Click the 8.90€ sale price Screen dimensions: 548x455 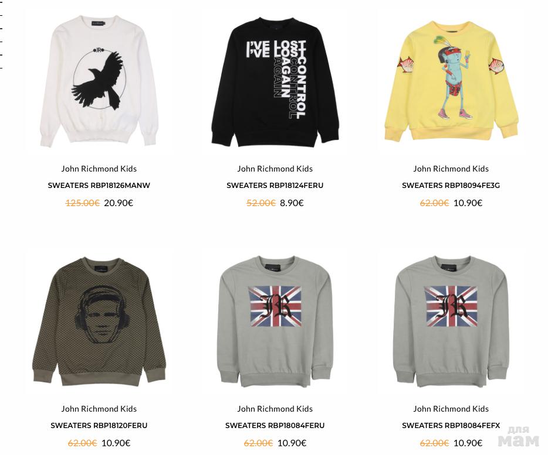[x=292, y=203]
